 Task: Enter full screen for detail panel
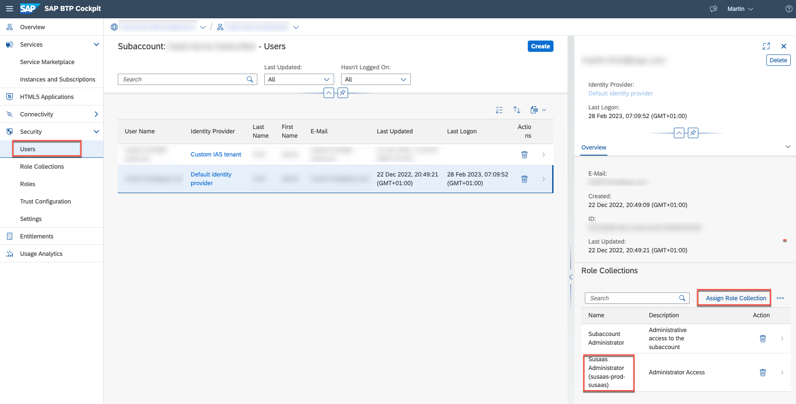[766, 46]
